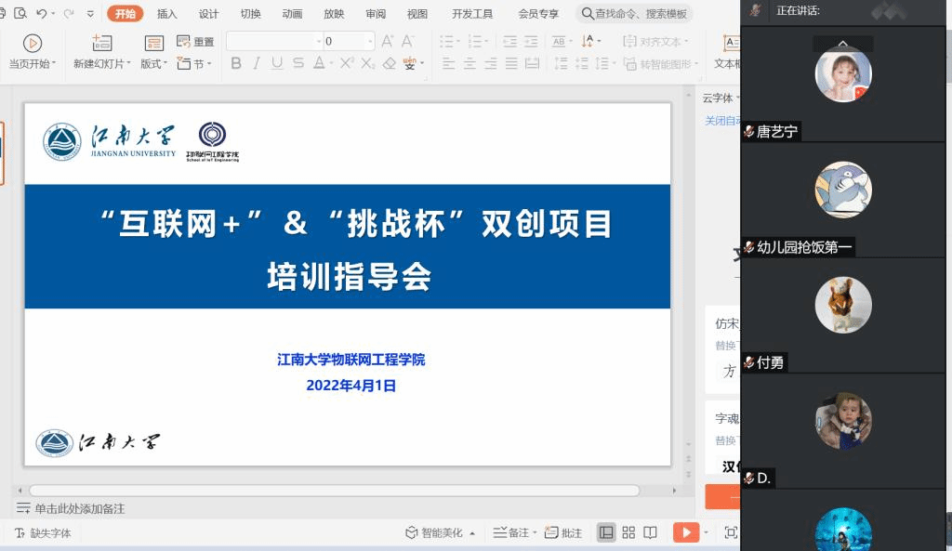Toggle the Comments (批注) pane

click(563, 532)
